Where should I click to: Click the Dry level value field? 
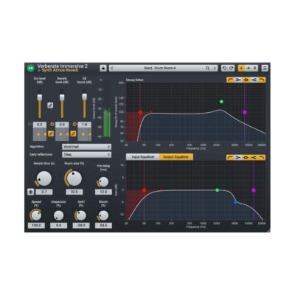(40, 125)
